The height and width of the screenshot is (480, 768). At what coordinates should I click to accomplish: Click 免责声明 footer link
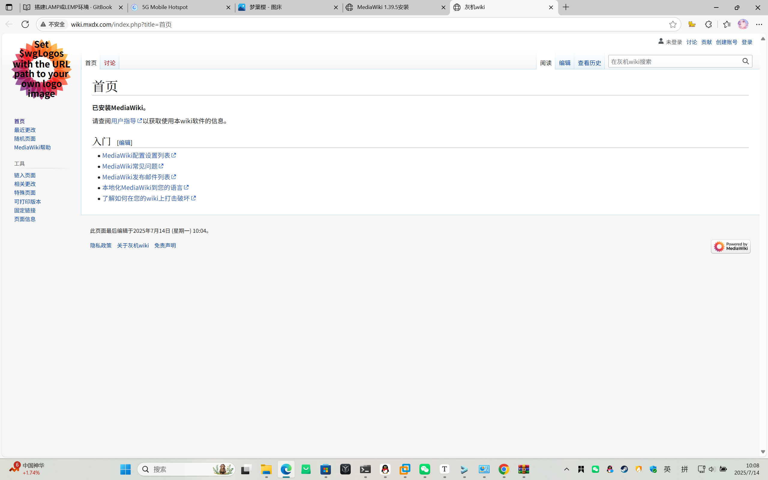165,245
